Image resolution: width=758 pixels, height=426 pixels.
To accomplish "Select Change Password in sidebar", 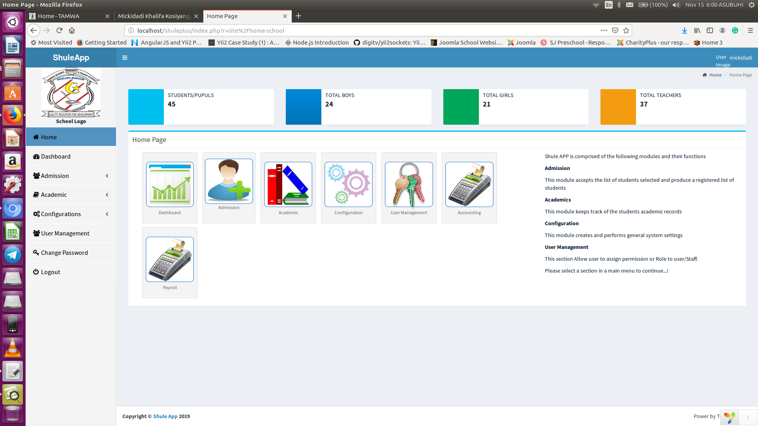I will point(64,253).
